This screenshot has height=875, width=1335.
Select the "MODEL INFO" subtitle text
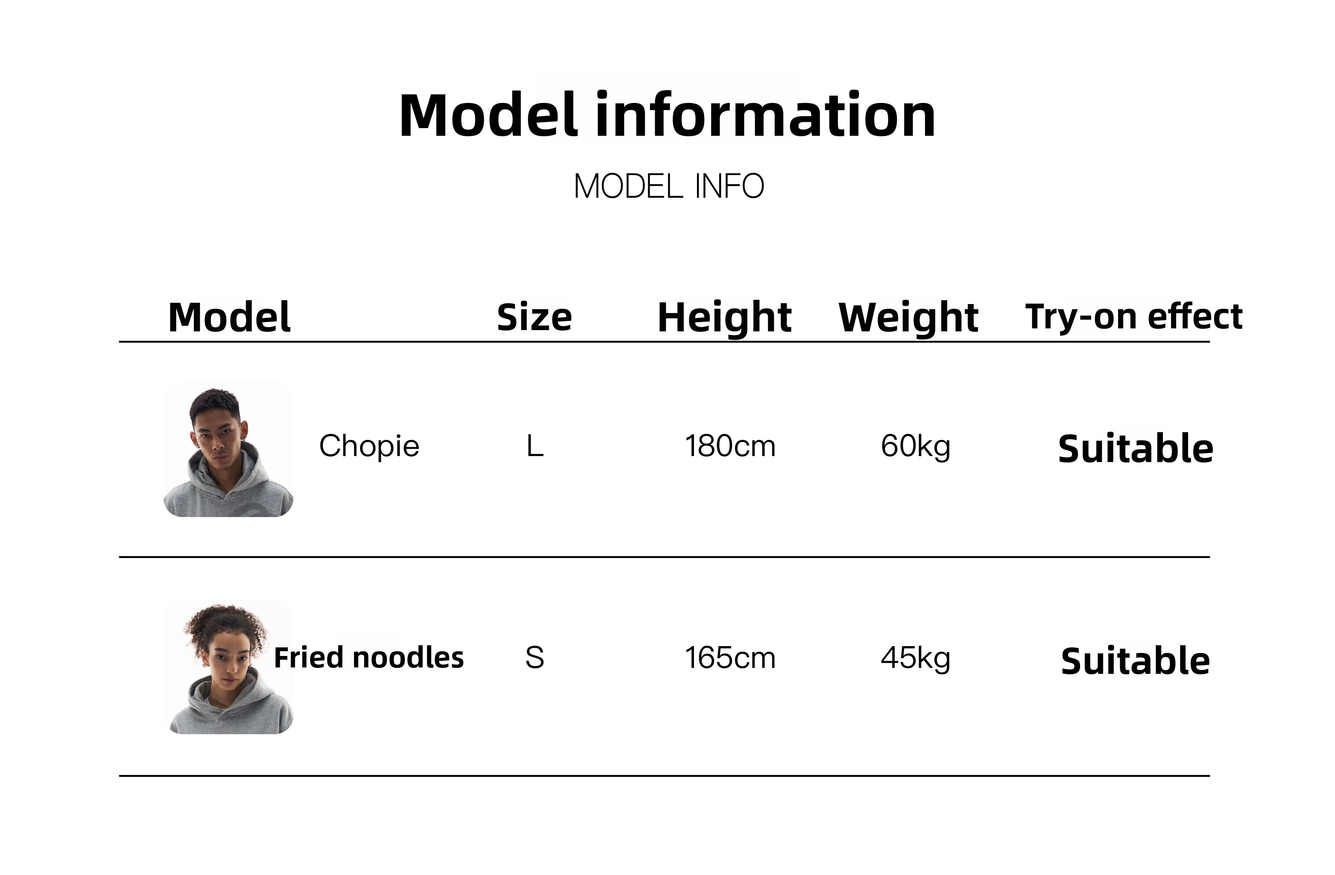pyautogui.click(x=669, y=186)
